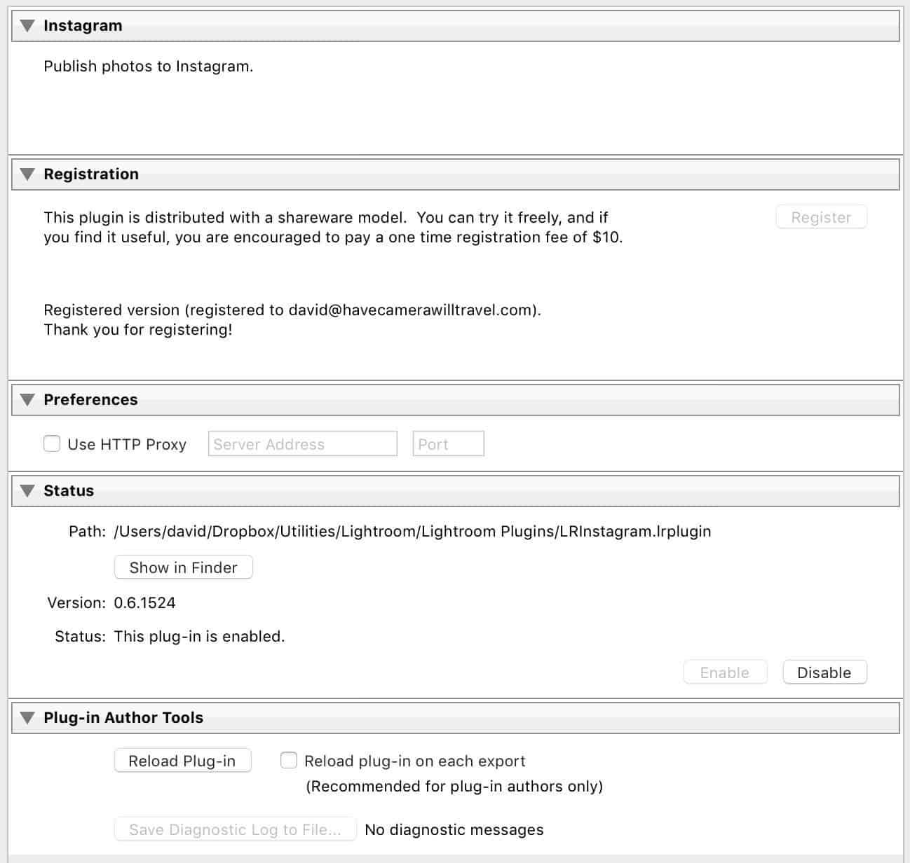
Task: Click the Plug-in Author Tools header title
Action: (123, 718)
